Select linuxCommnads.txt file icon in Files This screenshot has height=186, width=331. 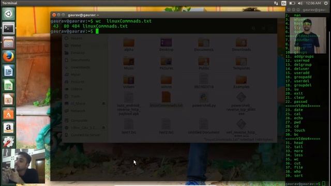[166, 97]
